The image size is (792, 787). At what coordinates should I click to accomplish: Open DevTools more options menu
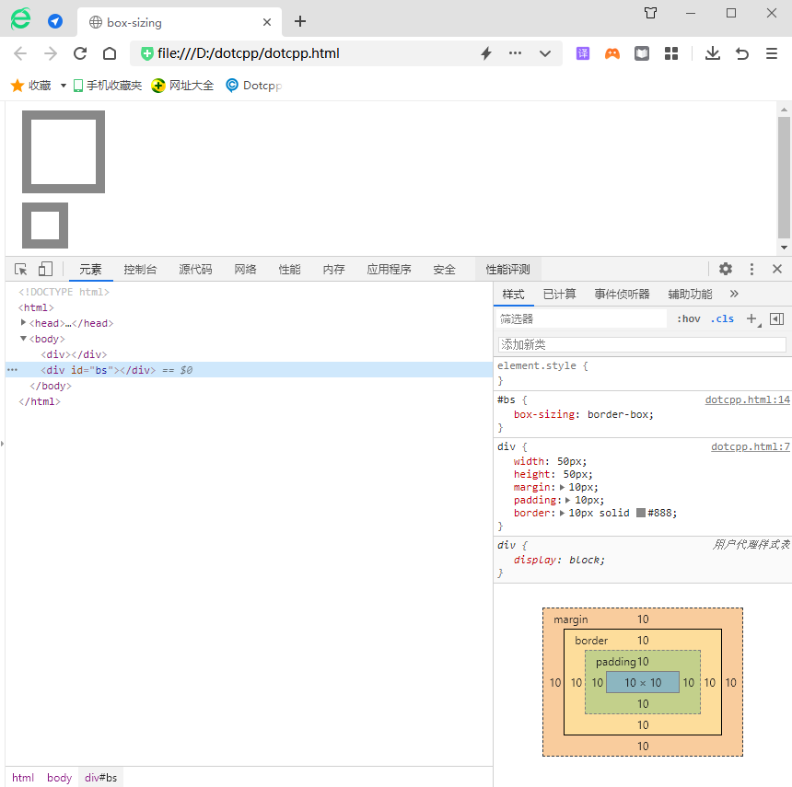pos(751,270)
